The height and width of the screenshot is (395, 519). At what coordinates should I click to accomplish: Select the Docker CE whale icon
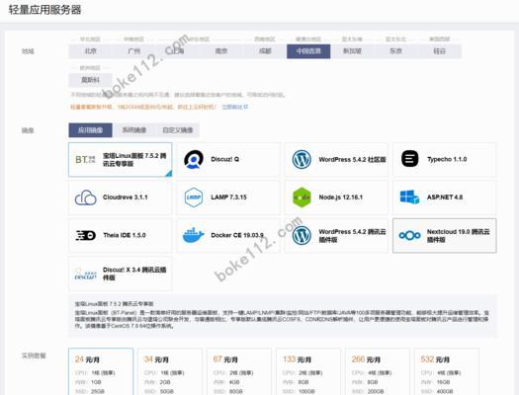pos(193,235)
